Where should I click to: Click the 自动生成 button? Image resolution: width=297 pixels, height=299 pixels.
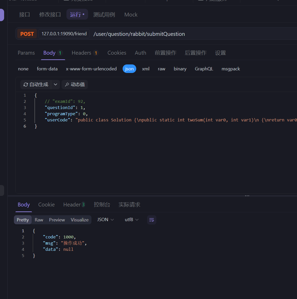pyautogui.click(x=36, y=85)
